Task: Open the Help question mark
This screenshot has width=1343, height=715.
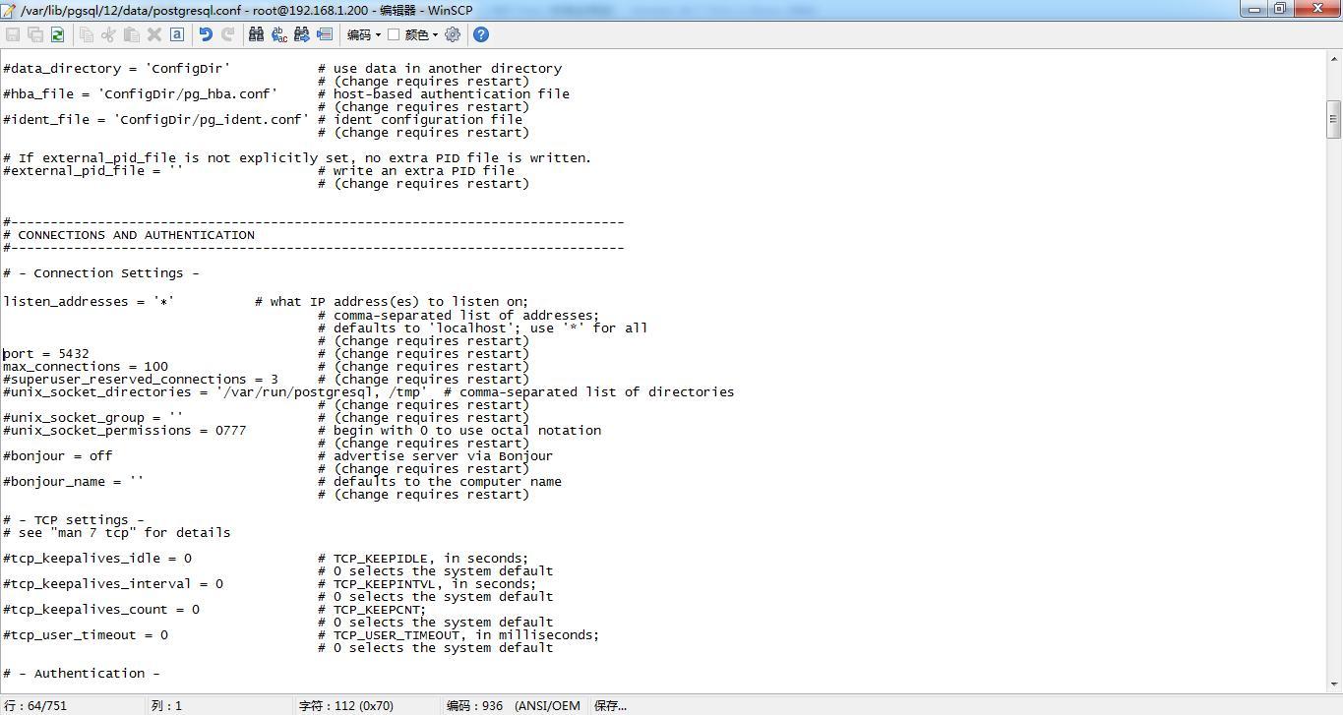Action: (481, 34)
